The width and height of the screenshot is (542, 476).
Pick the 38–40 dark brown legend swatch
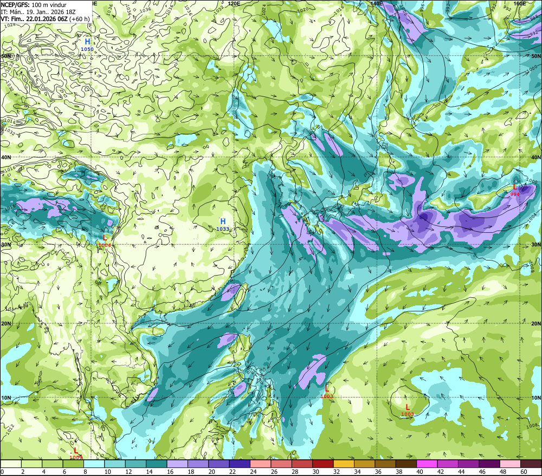(x=406, y=464)
